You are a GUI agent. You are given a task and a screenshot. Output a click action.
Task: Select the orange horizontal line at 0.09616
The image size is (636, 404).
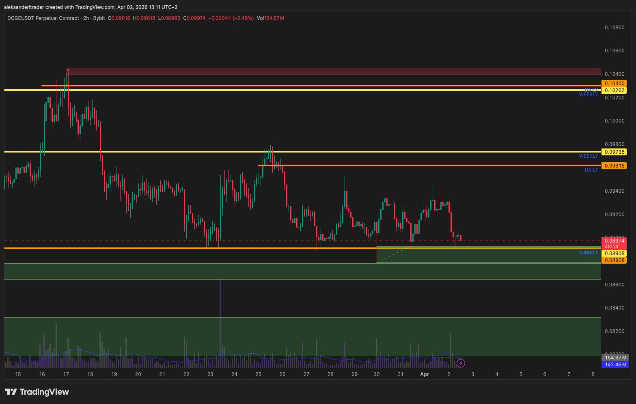(x=406, y=165)
